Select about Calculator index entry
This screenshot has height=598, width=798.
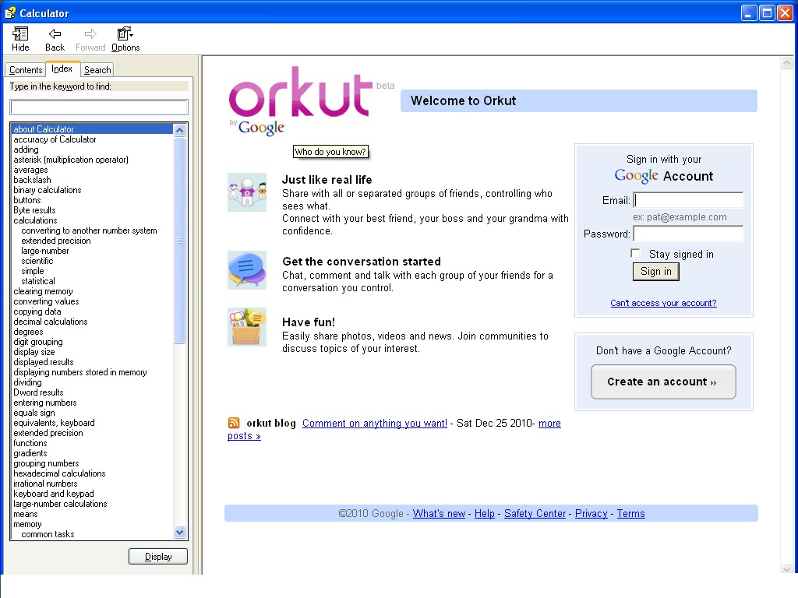pyautogui.click(x=92, y=129)
